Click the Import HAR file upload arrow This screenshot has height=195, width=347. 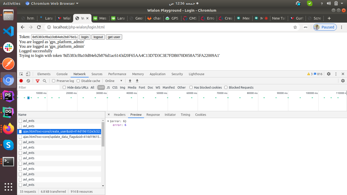[130, 81]
